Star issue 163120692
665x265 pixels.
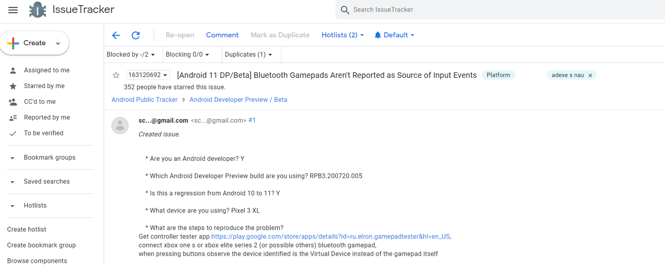coord(116,75)
